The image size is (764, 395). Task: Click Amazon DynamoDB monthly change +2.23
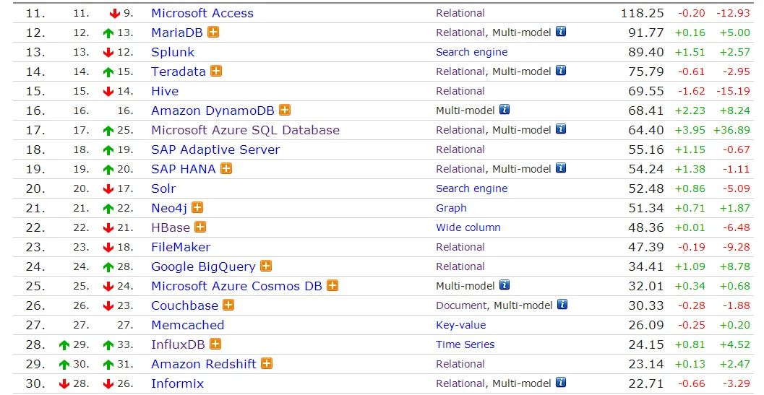click(x=690, y=110)
